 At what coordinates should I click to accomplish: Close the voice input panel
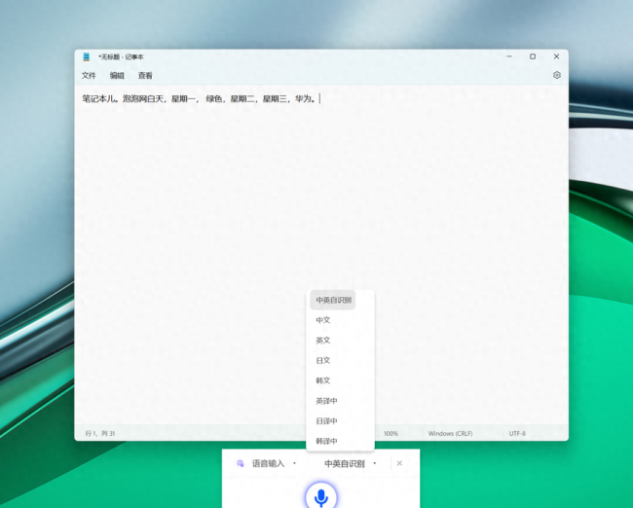(x=399, y=463)
